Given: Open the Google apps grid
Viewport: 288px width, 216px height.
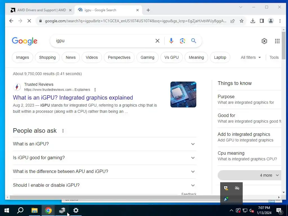Looking at the screenshot, I should pos(277,41).
